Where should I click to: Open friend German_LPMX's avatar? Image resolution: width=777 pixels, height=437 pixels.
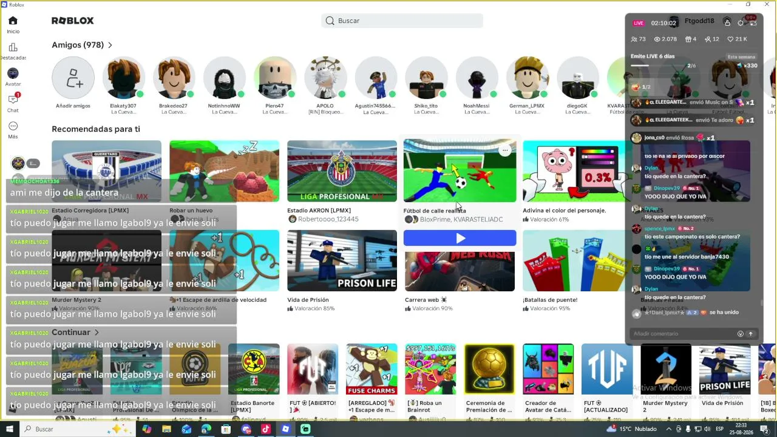pos(527,78)
